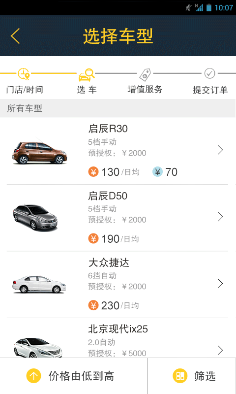Open the 北京现代ix25 chevron arrow
The width and height of the screenshot is (236, 394).
(220, 350)
